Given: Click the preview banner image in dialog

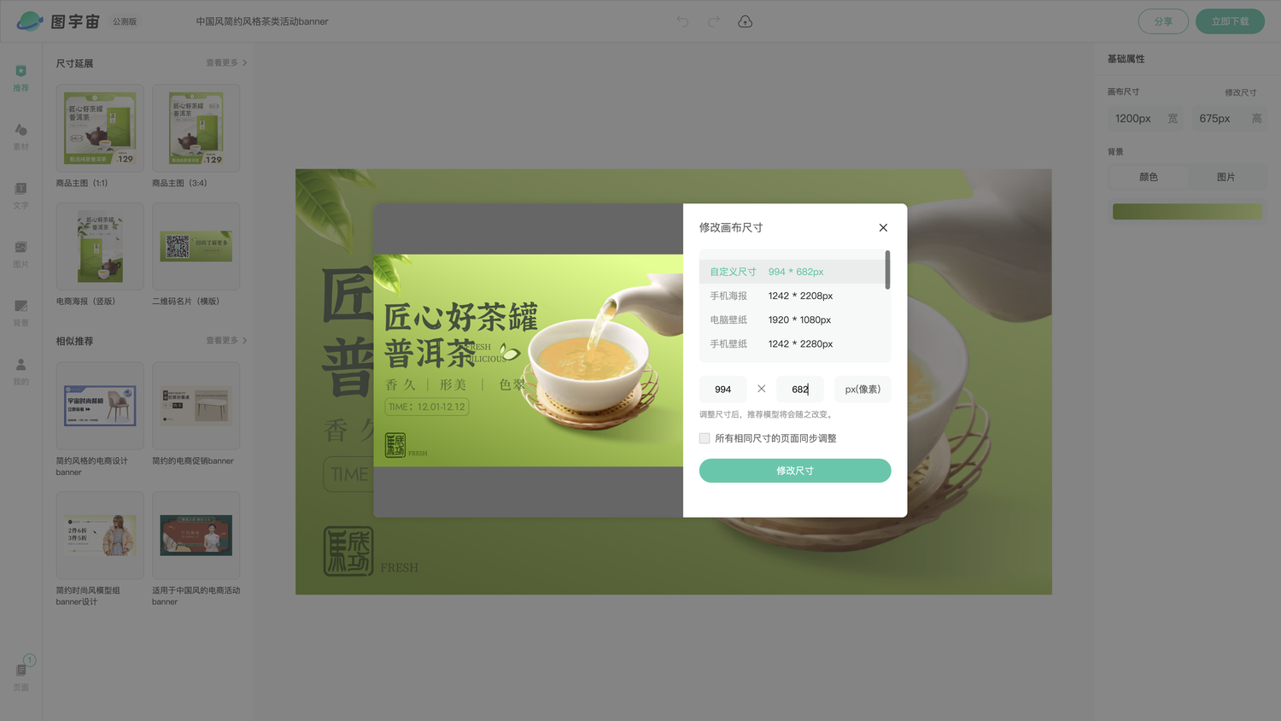Looking at the screenshot, I should point(529,360).
